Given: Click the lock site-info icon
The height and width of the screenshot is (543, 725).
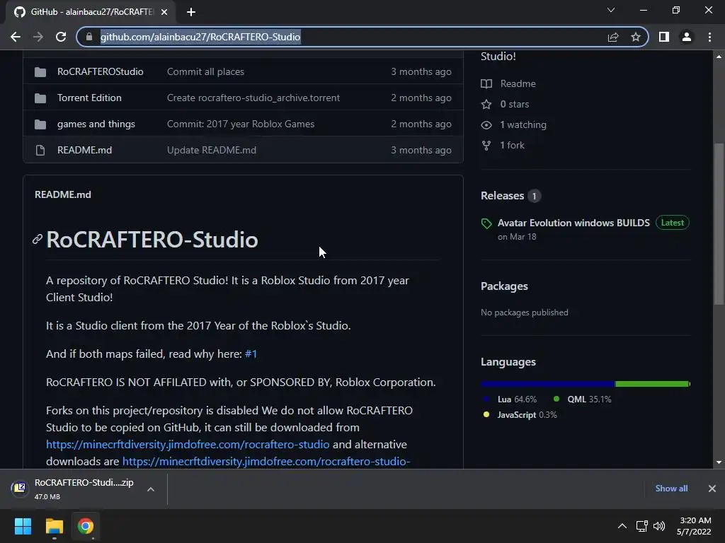Looking at the screenshot, I should tap(89, 37).
